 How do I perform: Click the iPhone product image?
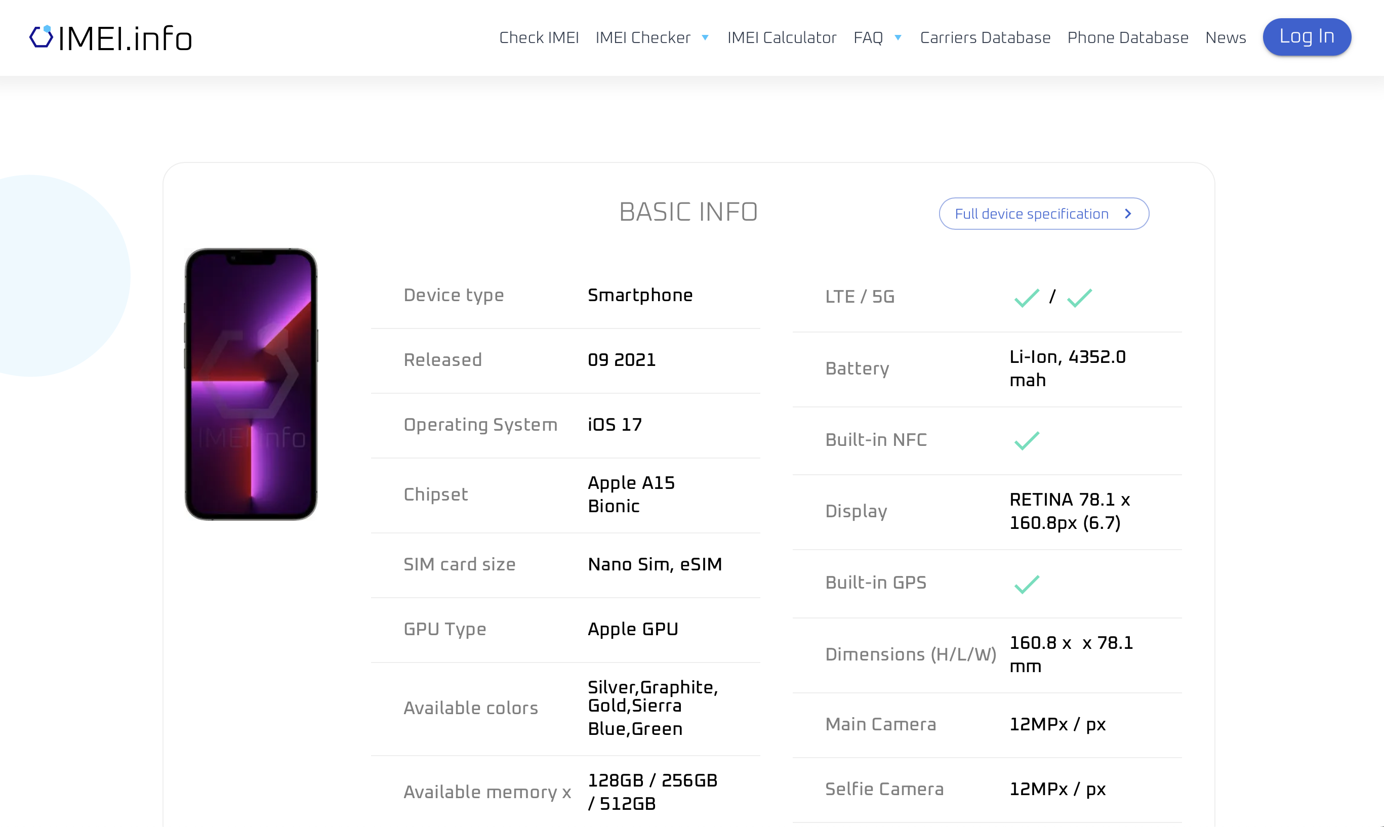click(251, 384)
